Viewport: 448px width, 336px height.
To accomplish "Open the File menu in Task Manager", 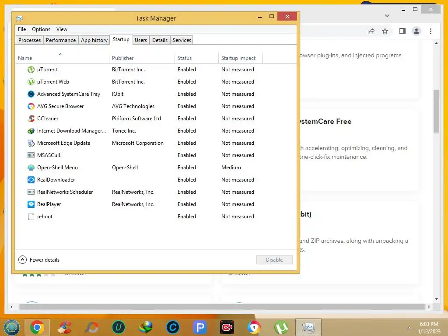I will coord(22,29).
